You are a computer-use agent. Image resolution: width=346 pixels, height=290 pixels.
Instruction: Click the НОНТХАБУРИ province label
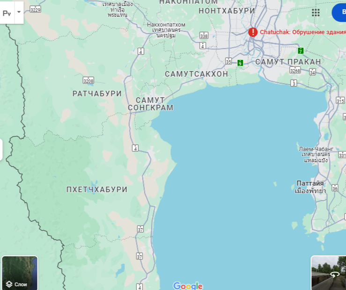point(227,11)
